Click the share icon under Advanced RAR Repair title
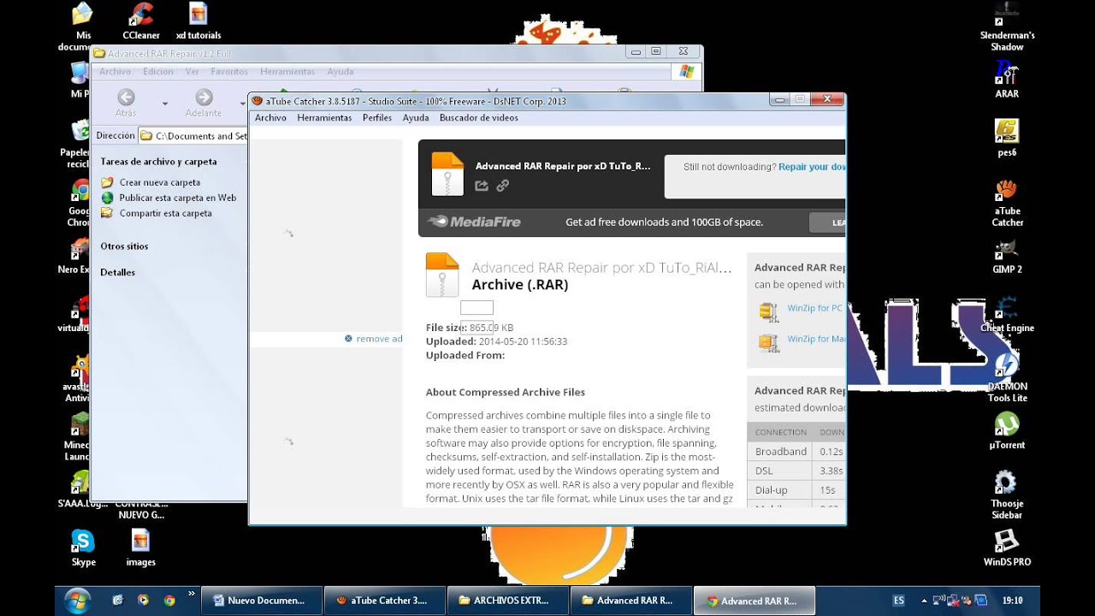This screenshot has height=616, width=1095. coord(482,186)
